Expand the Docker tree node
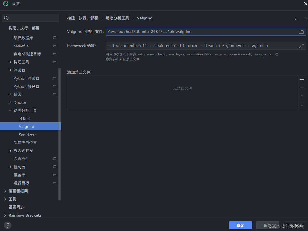This screenshot has height=231, width=308. (10, 102)
